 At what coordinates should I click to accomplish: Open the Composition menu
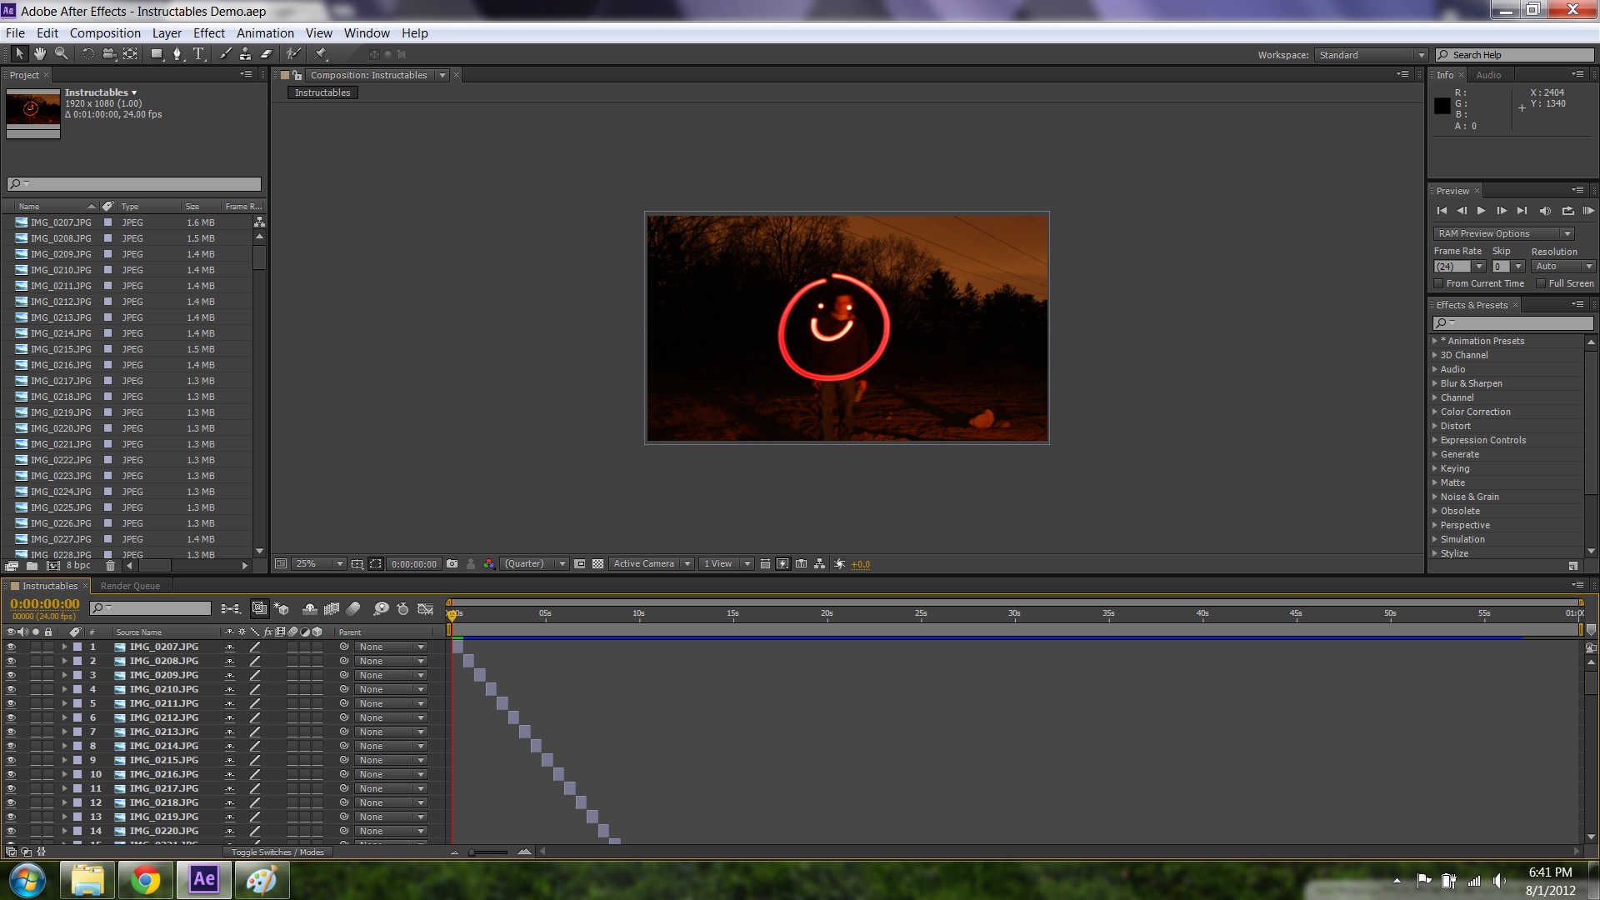[x=105, y=33]
